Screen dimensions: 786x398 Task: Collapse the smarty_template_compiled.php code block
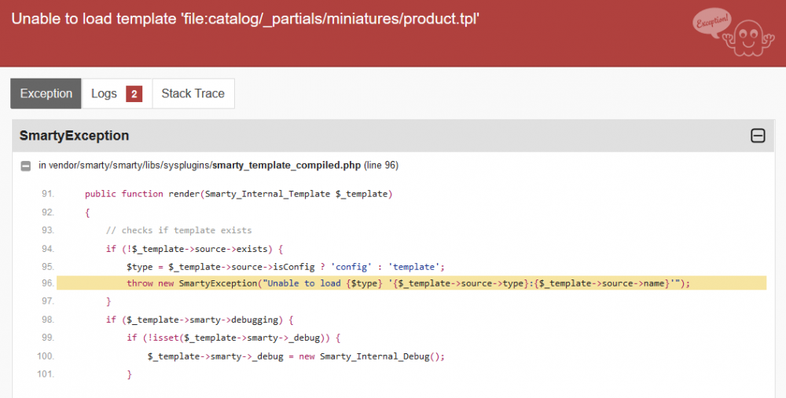[x=26, y=166]
